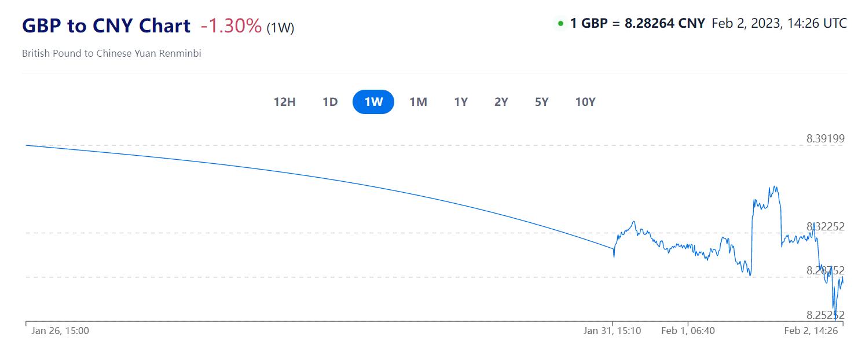Click the 8.25252 lowest price label
This screenshot has width=858, height=356.
(x=826, y=315)
